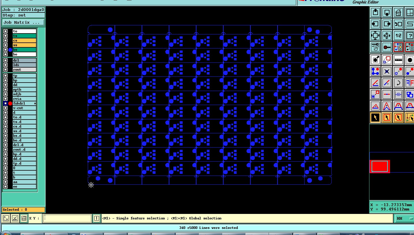Pan the view left with the left-arrow icon
Screen dimensions: 414x235
pos(375,24)
